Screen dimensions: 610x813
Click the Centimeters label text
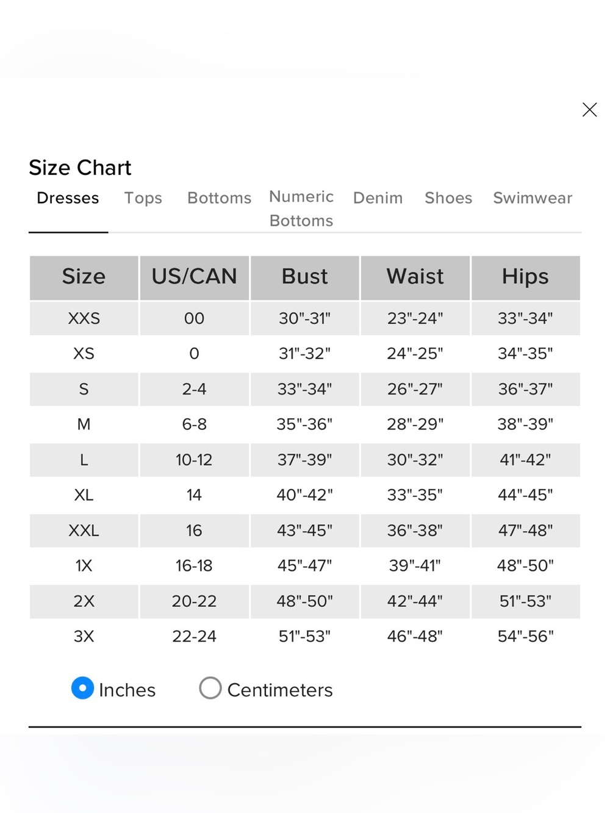click(x=280, y=690)
